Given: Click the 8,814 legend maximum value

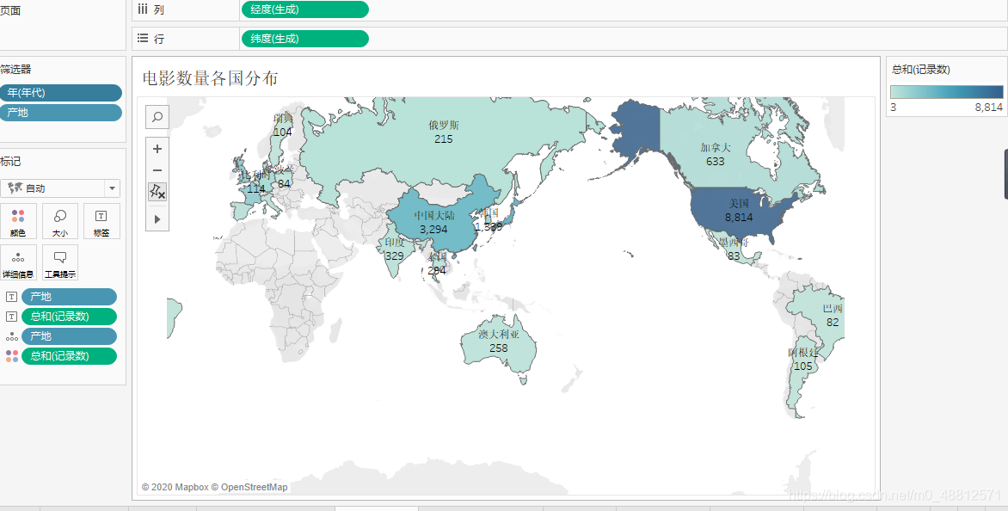Looking at the screenshot, I should [989, 108].
